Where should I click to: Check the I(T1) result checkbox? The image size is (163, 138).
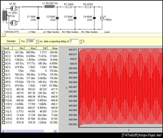click(4, 85)
